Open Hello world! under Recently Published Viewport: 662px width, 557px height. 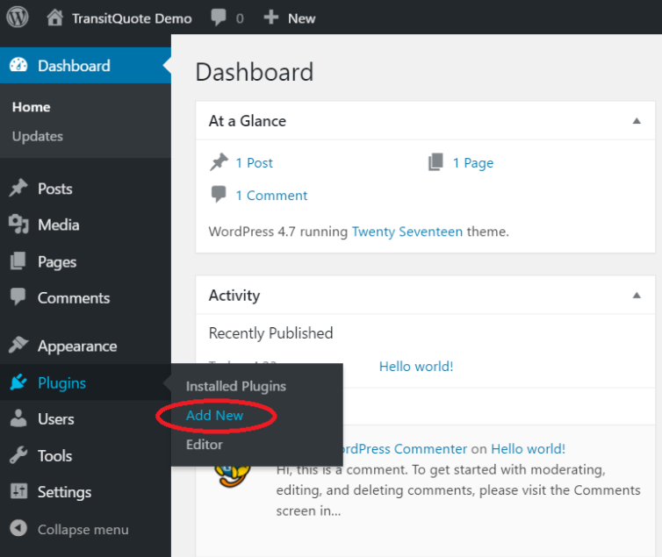tap(416, 367)
